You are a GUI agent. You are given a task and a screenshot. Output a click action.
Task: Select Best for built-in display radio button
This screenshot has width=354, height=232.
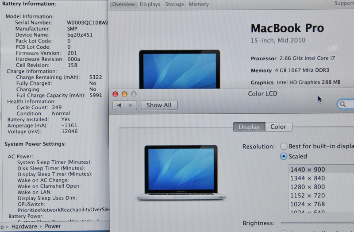coord(284,147)
